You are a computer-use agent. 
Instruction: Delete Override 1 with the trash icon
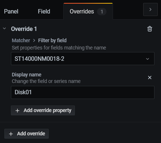150,29
